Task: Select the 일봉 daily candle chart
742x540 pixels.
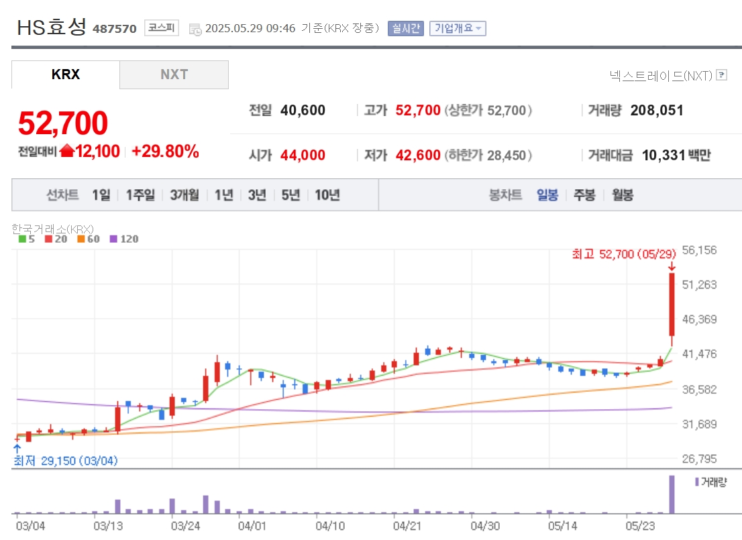Action: point(547,195)
